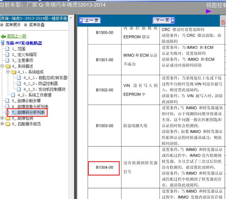
Task: Select 8_故障检测 folder label
Action: point(23,118)
